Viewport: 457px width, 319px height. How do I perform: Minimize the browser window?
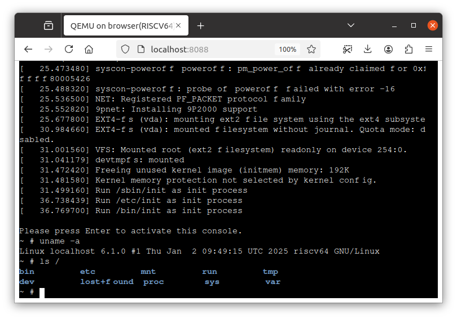coord(394,25)
